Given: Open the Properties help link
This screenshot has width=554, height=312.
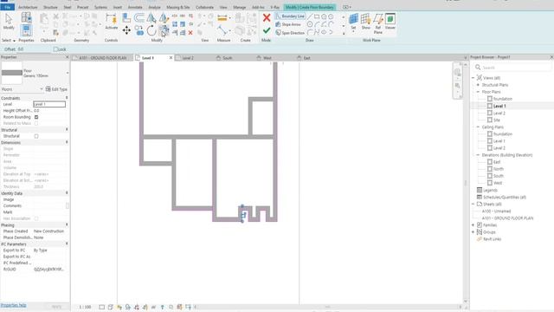Looking at the screenshot, I should click(x=13, y=305).
